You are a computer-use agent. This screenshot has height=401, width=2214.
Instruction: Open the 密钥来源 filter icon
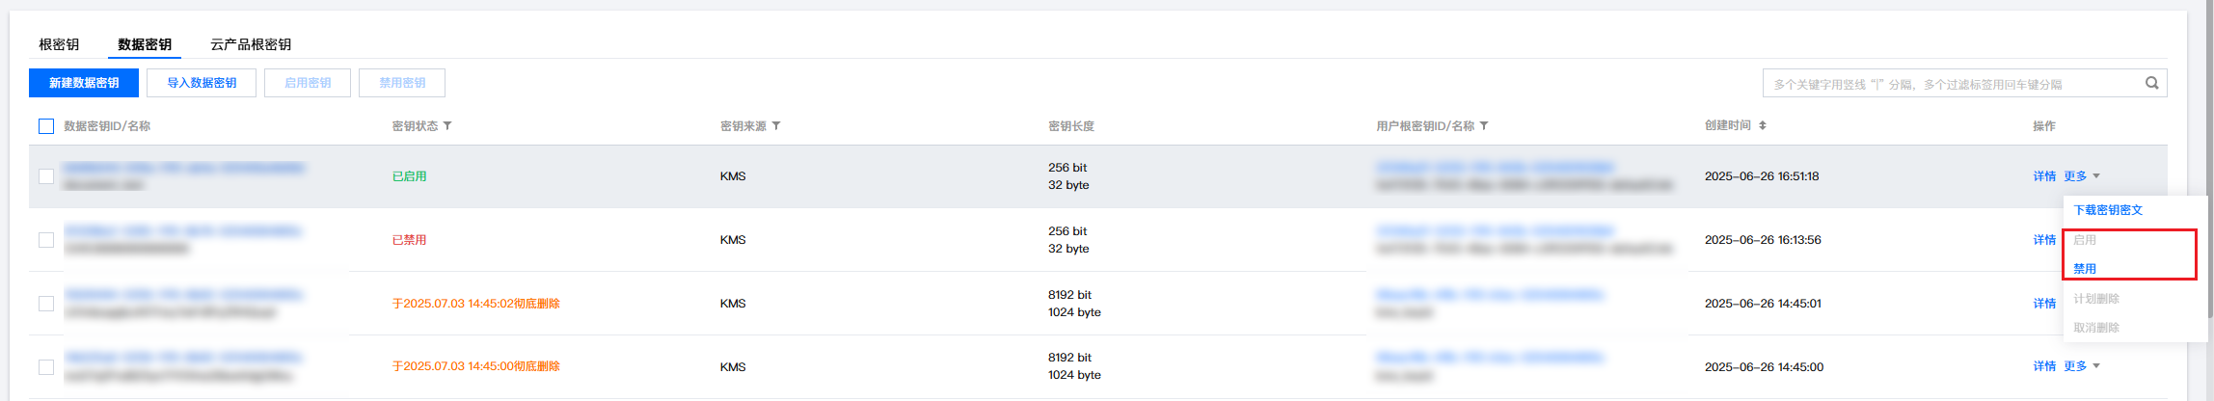776,126
